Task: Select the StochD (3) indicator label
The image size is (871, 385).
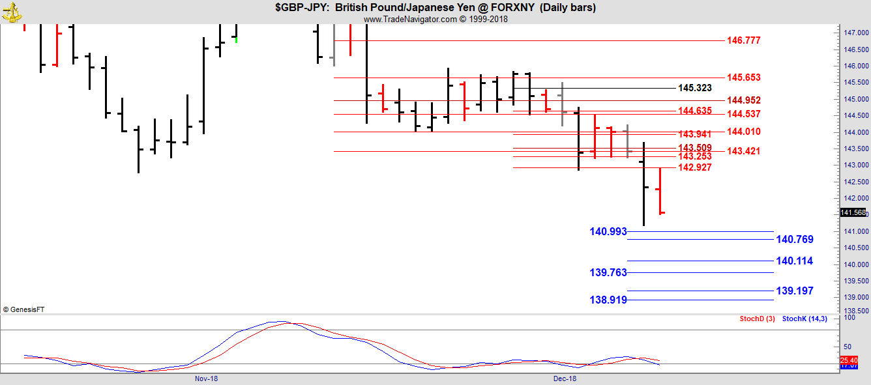Action: [x=757, y=319]
